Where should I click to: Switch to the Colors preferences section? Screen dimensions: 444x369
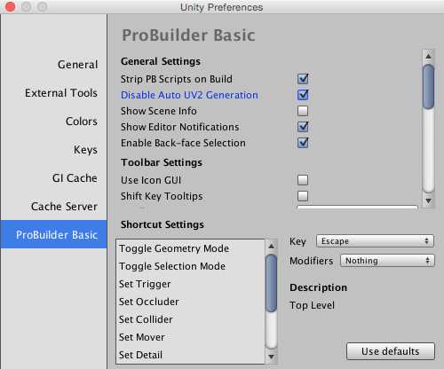pyautogui.click(x=82, y=122)
